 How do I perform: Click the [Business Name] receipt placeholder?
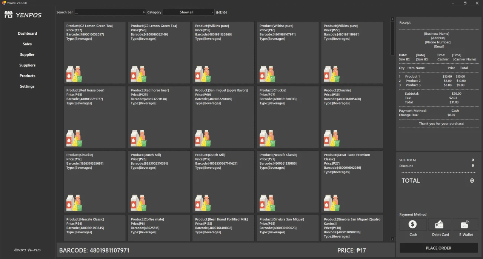[437, 34]
